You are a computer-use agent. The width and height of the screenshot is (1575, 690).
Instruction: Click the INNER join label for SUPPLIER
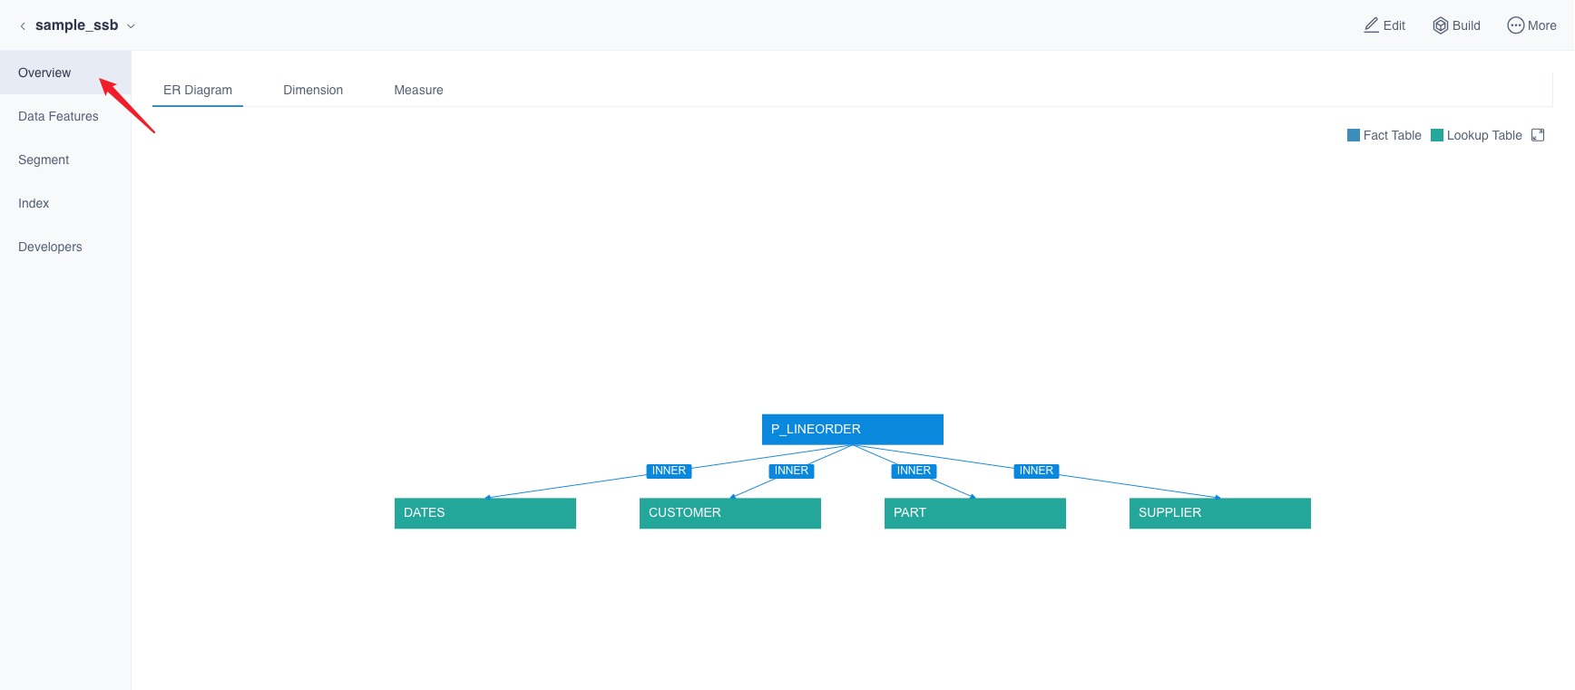(1036, 471)
